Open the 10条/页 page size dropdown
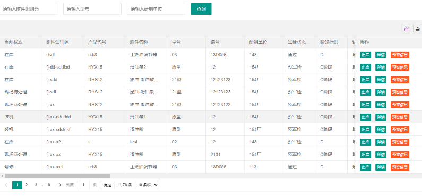 click(x=147, y=185)
